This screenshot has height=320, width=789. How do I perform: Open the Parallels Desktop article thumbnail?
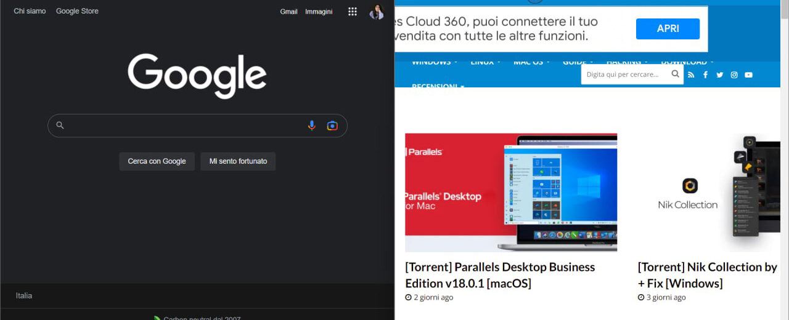click(x=511, y=192)
